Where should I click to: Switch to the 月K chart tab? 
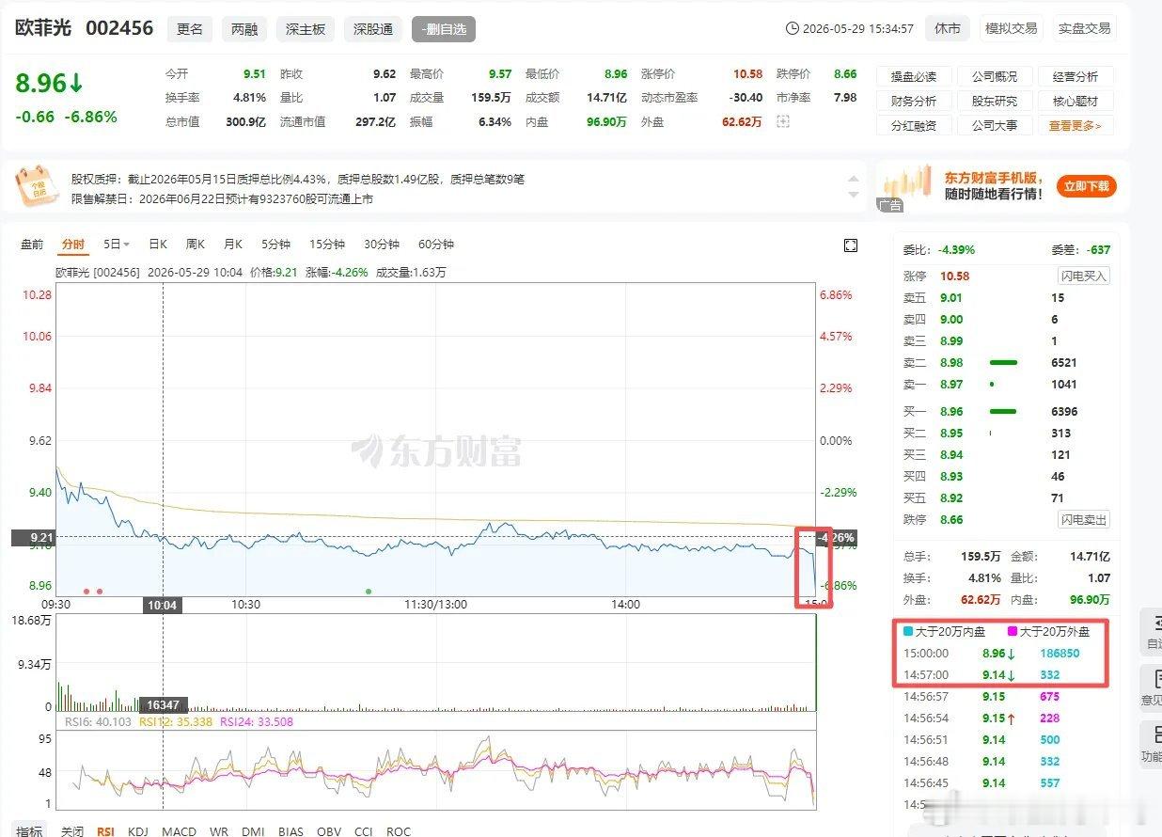click(x=232, y=245)
